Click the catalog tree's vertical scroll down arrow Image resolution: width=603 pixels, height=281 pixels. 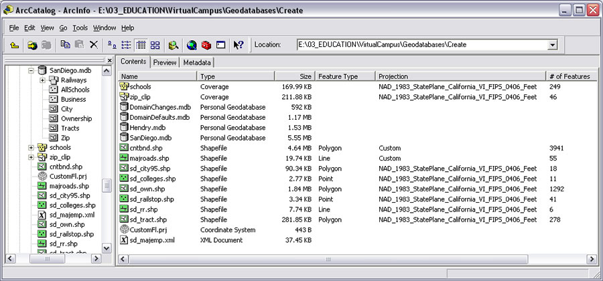point(107,248)
